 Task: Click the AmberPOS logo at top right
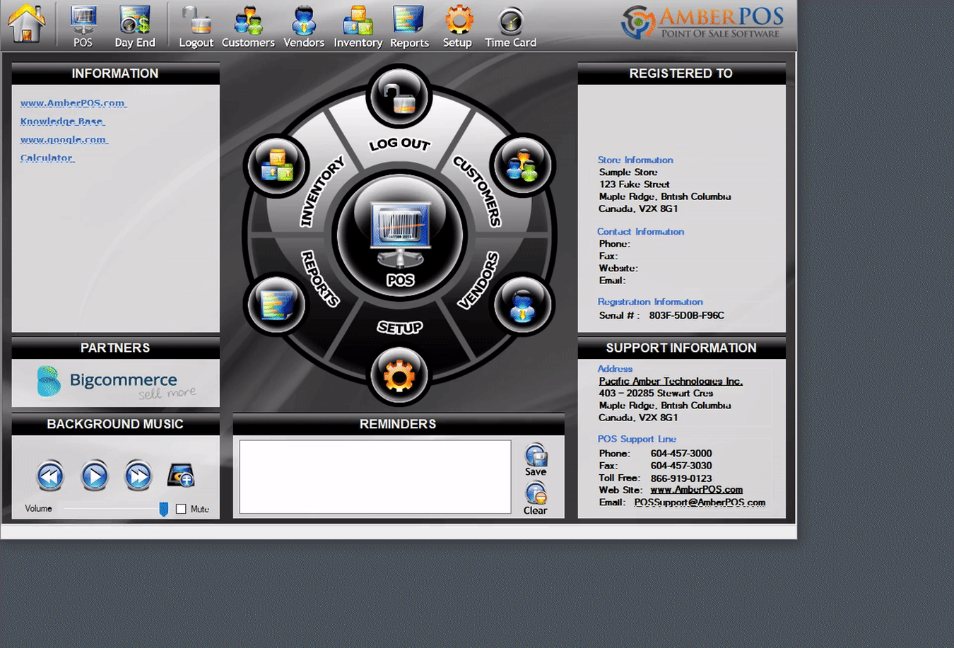(702, 23)
